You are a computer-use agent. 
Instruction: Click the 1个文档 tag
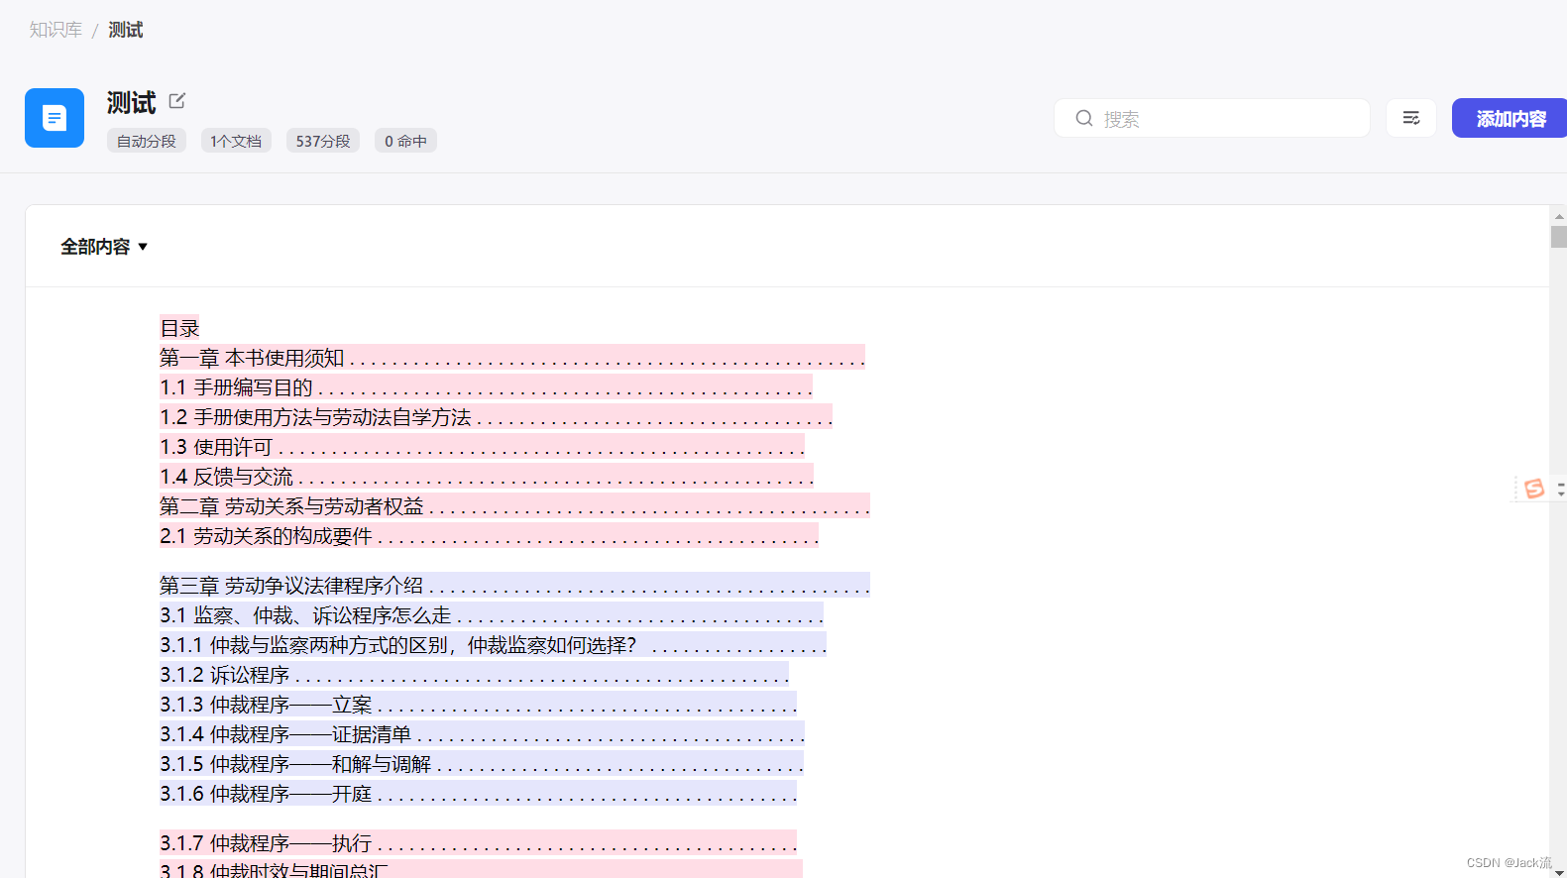236,141
